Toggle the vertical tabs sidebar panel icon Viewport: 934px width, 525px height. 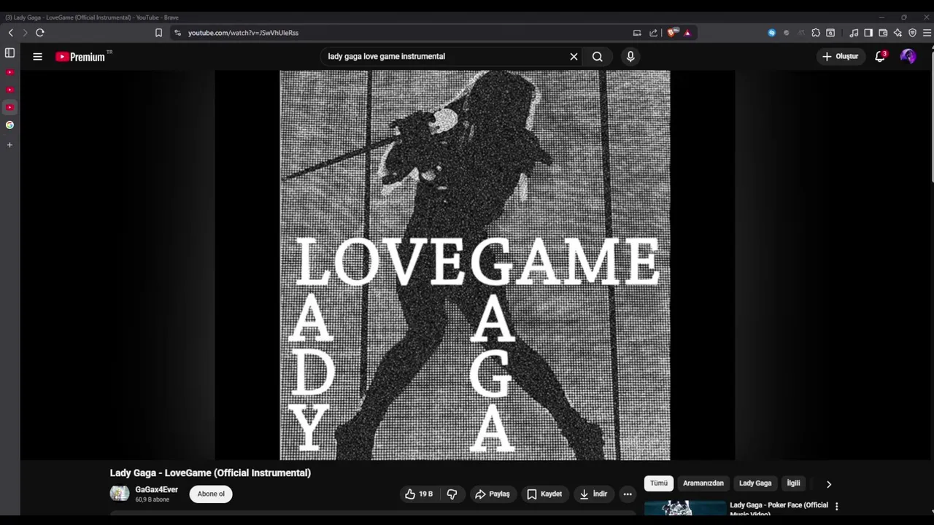point(9,53)
